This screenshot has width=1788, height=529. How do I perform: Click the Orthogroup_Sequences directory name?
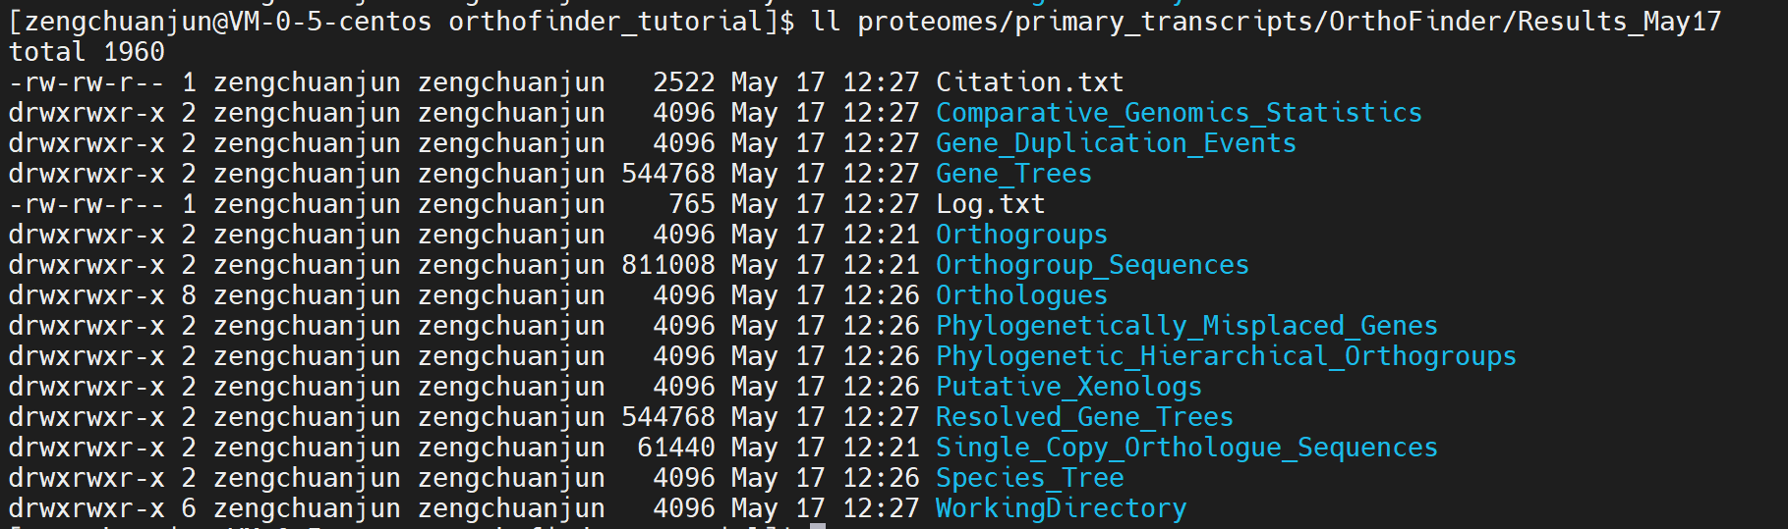pyautogui.click(x=1092, y=265)
